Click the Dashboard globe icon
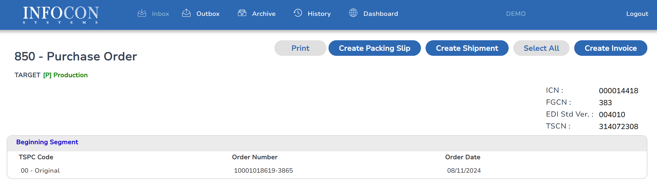 pos(353,13)
